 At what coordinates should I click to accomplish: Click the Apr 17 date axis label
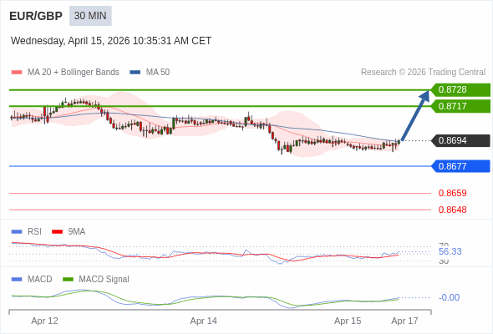pyautogui.click(x=404, y=321)
